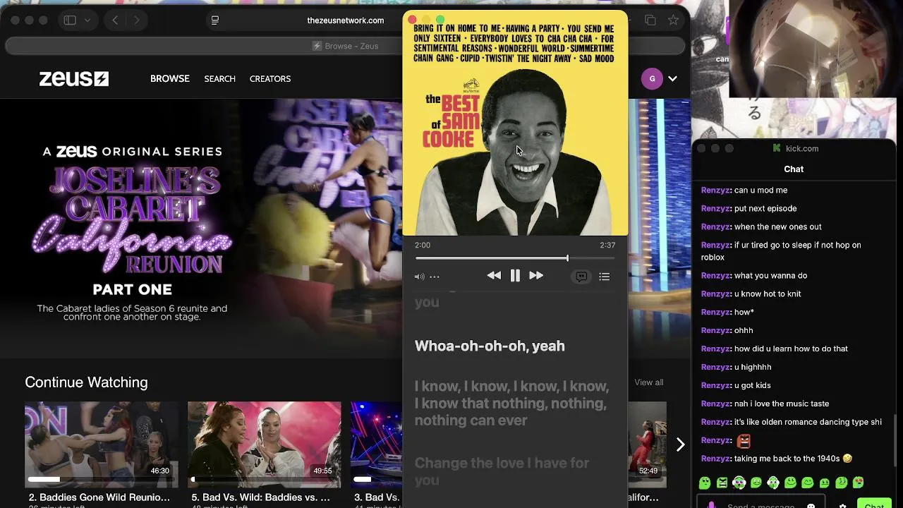
Task: Open the BROWSE tab on Zeus
Action: coord(169,78)
